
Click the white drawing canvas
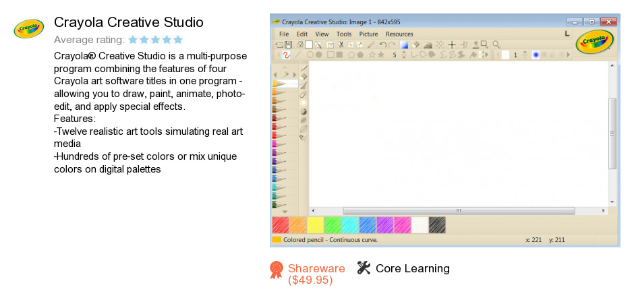pos(459,133)
